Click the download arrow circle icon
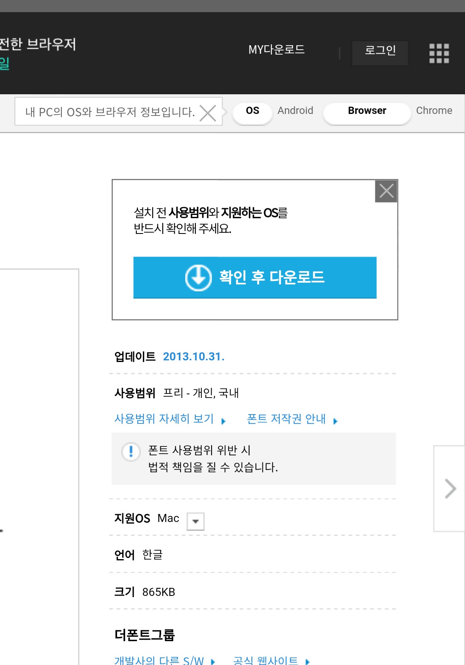The width and height of the screenshot is (465, 665). 198,278
